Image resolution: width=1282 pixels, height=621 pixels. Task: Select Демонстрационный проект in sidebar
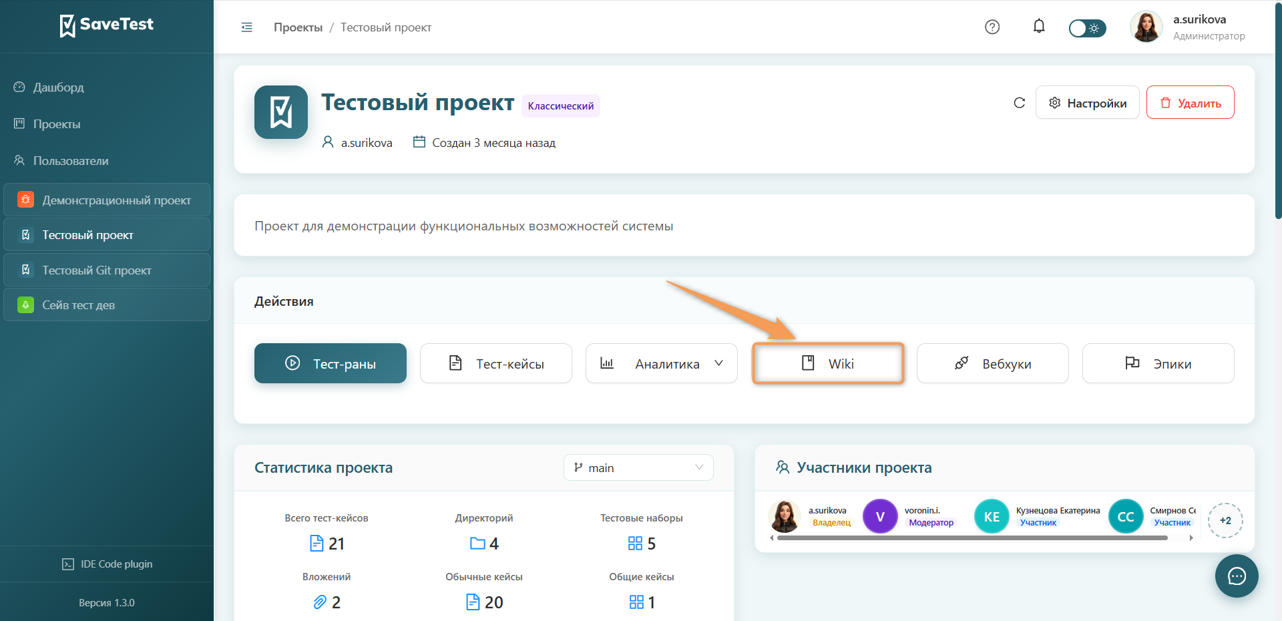click(107, 200)
